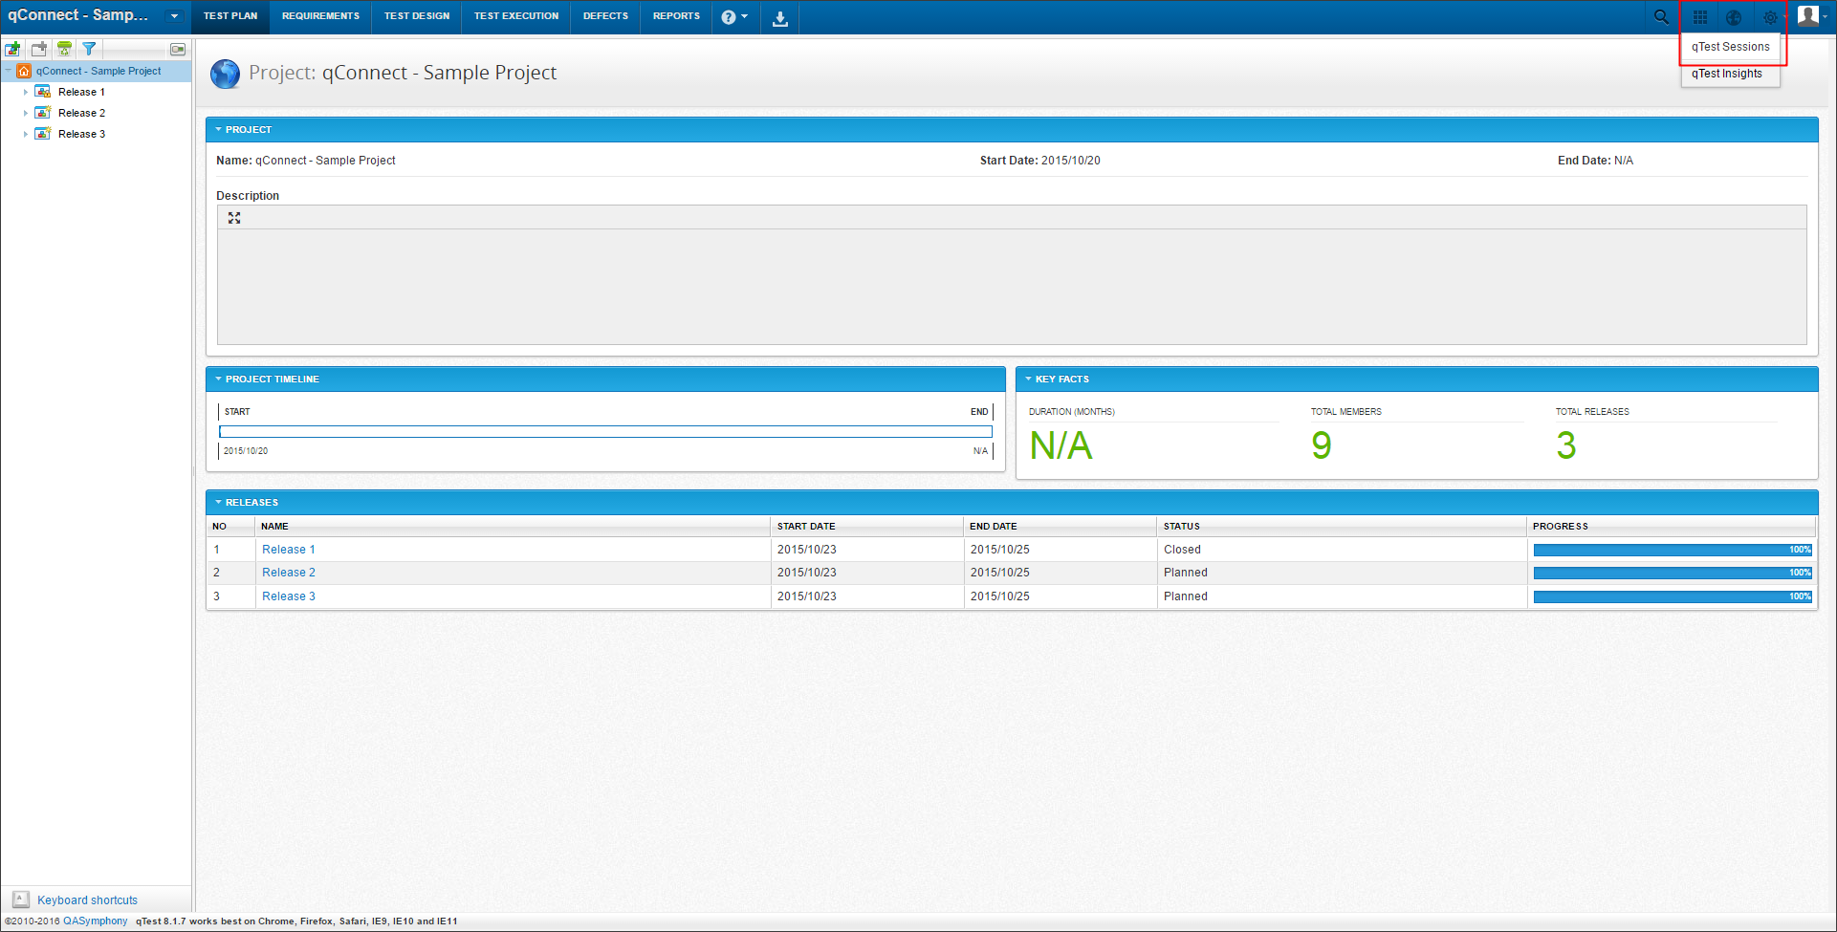Switch to the Reports tab
Viewport: 1837px width, 932px height.
[676, 16]
